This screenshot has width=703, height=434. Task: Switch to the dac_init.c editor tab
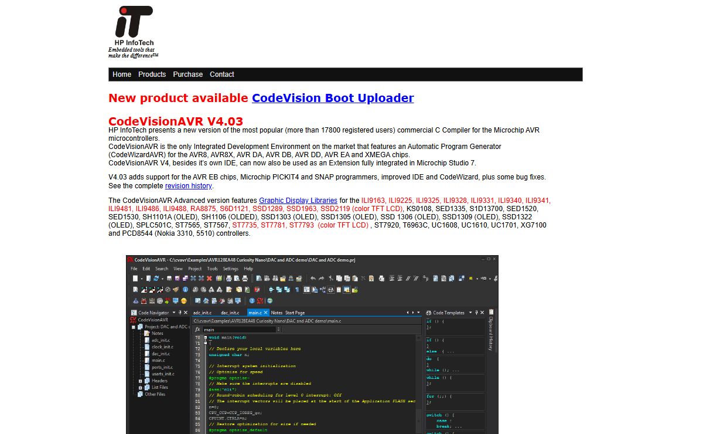pyautogui.click(x=230, y=313)
